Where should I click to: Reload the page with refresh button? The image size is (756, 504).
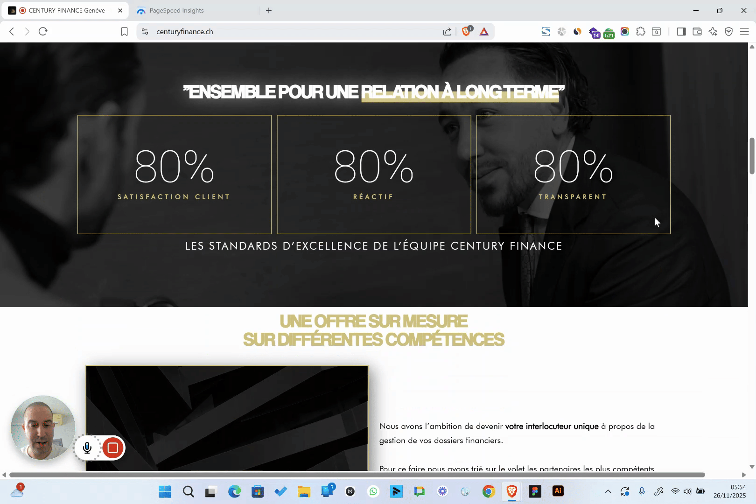[x=43, y=31]
